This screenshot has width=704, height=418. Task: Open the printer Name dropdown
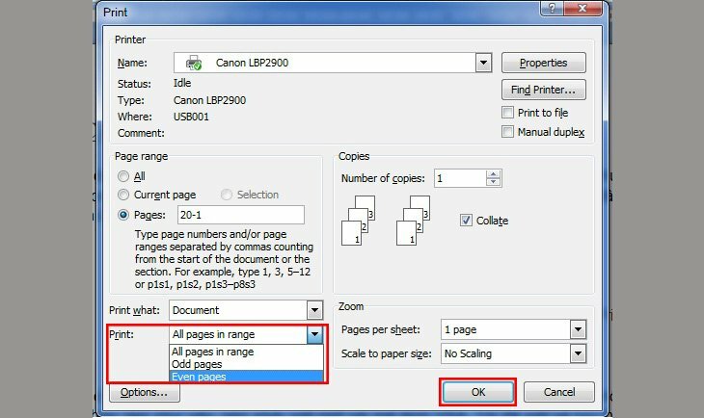click(x=483, y=63)
